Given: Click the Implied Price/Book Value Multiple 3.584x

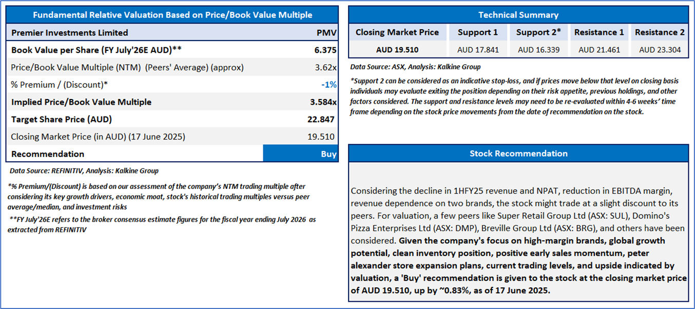Looking at the screenshot, I should coord(321,102).
